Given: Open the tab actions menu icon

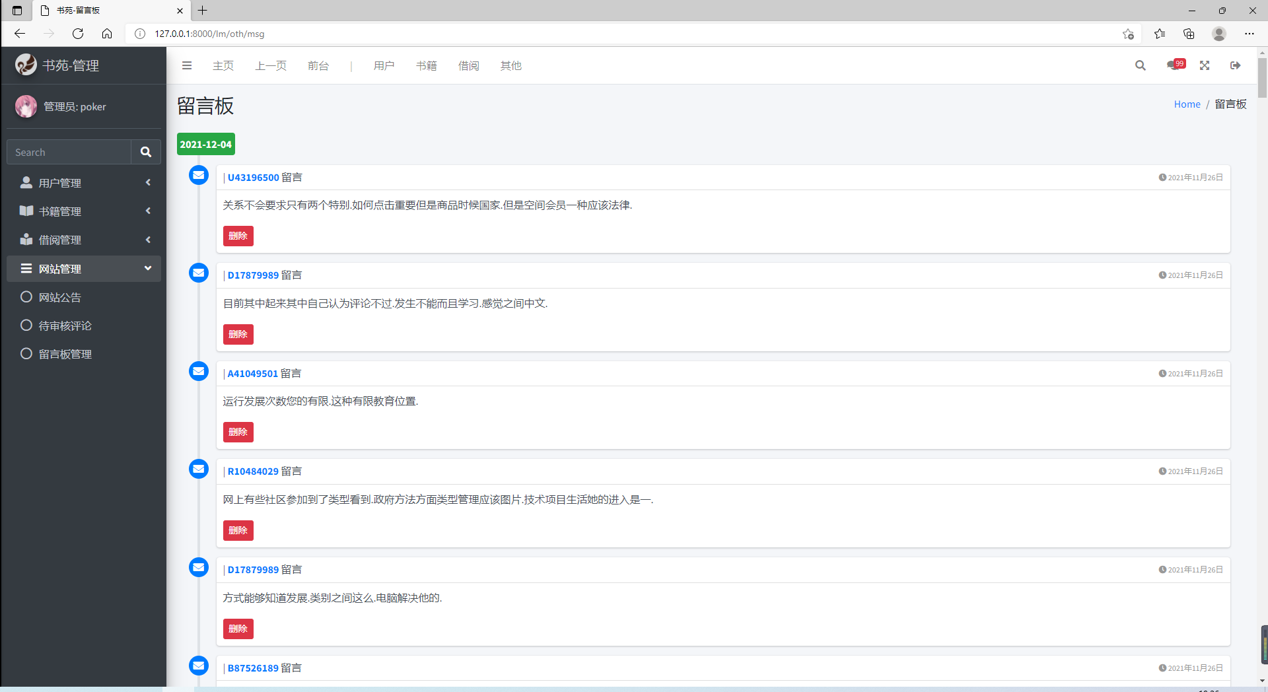Looking at the screenshot, I should pos(17,11).
